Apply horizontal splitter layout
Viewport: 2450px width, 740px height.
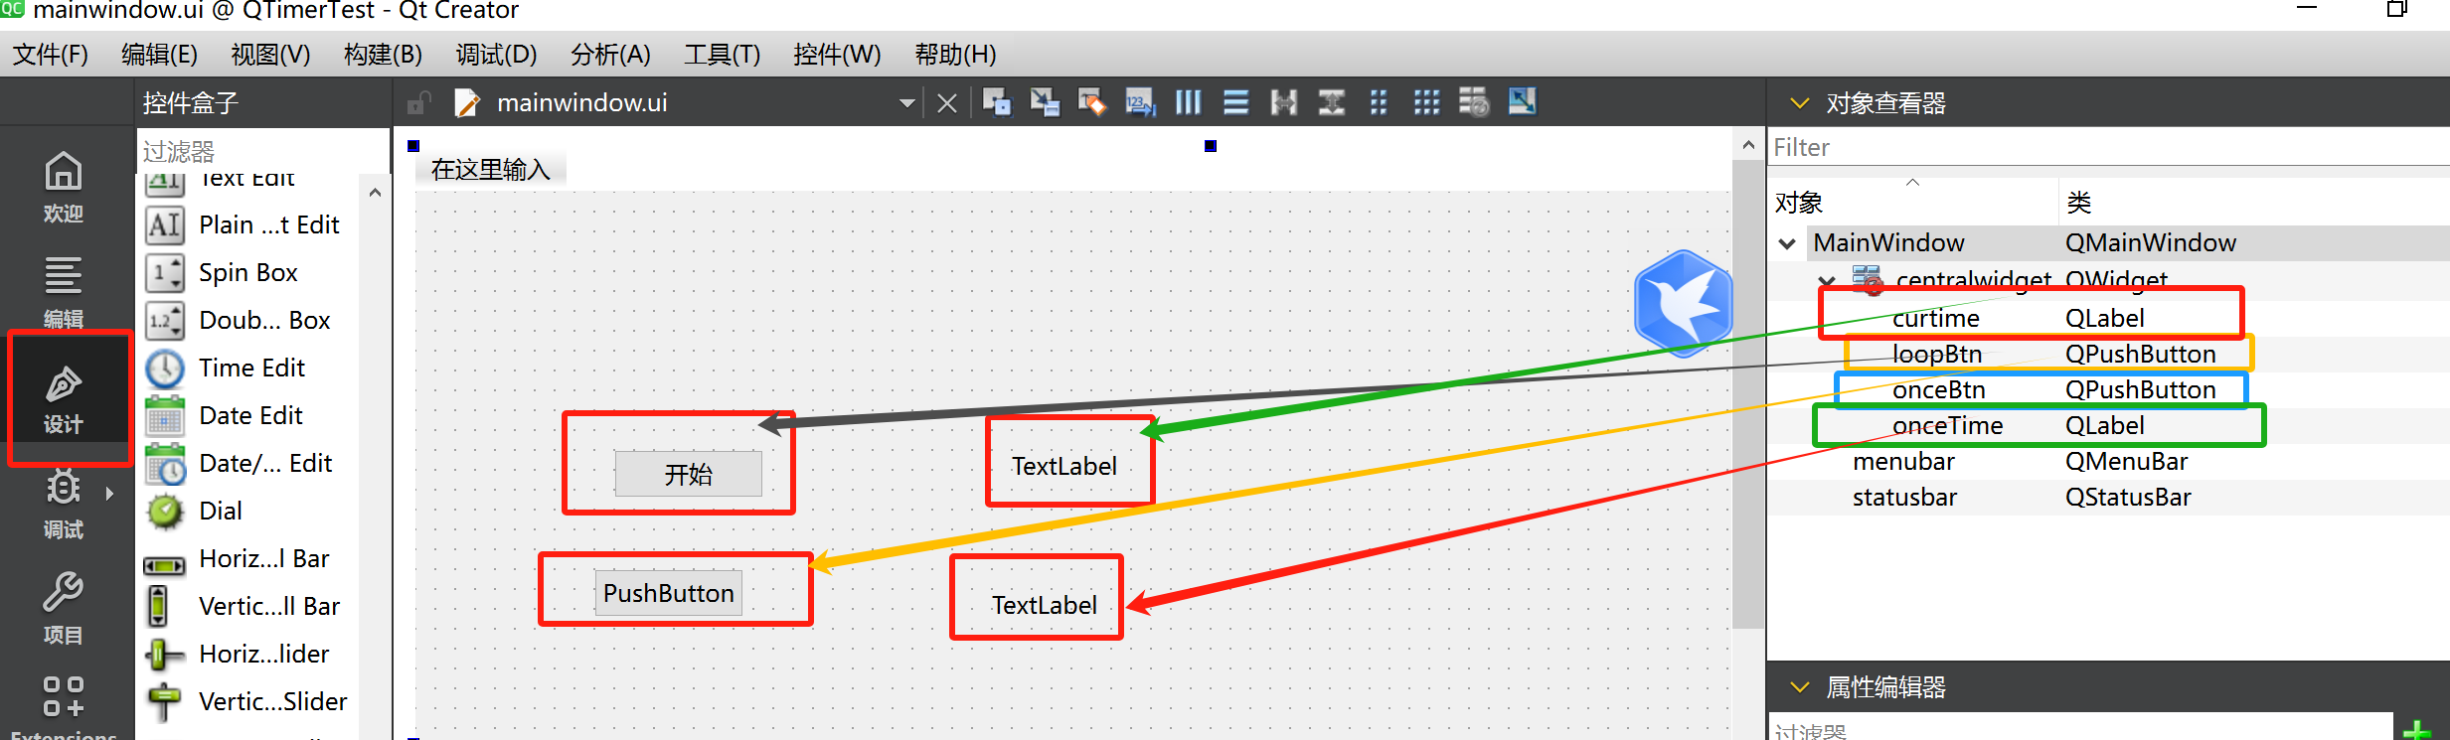pos(1283,102)
